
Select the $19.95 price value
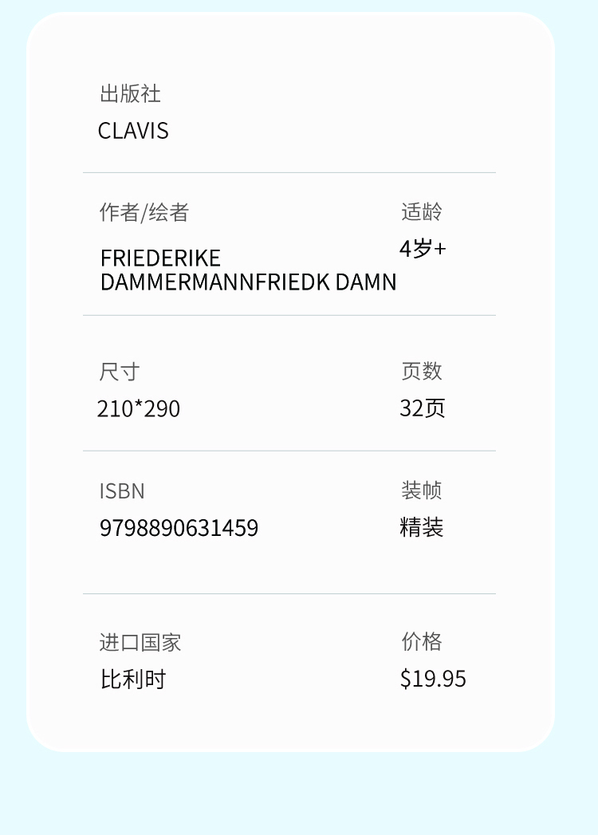pos(433,679)
